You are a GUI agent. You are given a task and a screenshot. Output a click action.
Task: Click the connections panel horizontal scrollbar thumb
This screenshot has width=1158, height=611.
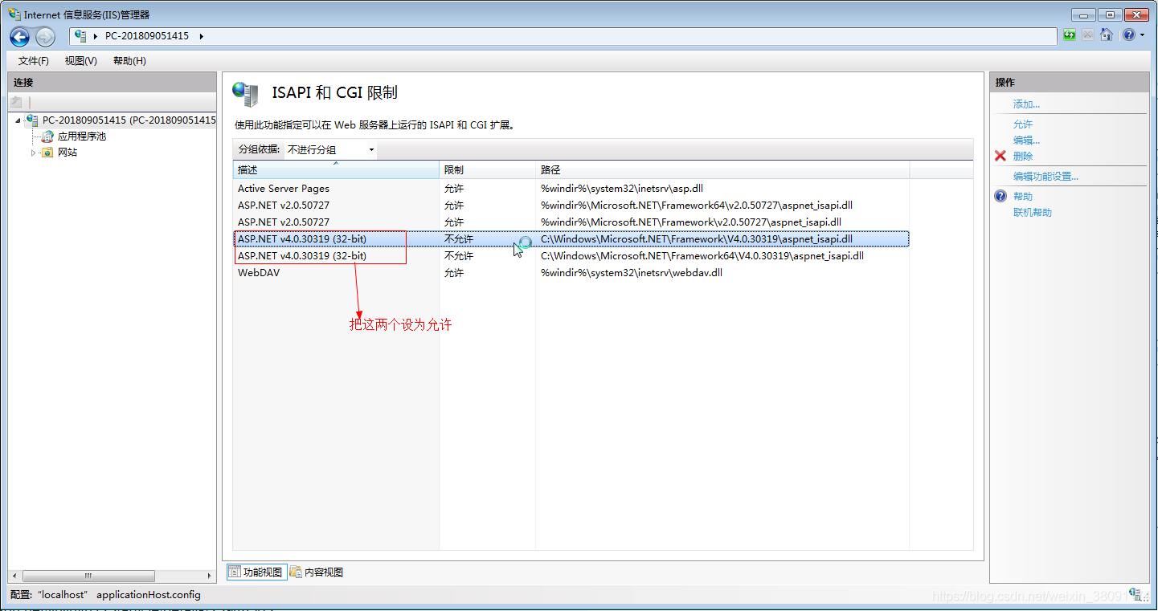coord(88,576)
